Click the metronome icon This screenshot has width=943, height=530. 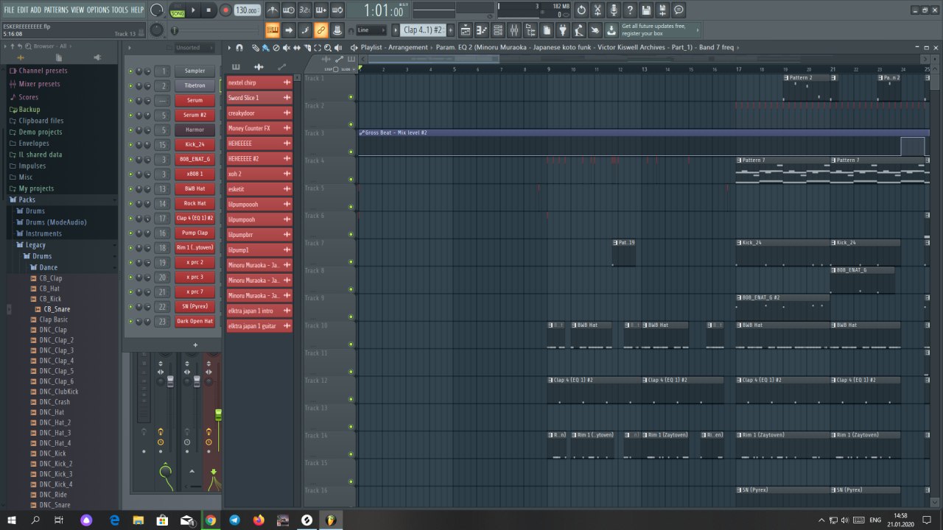273,10
